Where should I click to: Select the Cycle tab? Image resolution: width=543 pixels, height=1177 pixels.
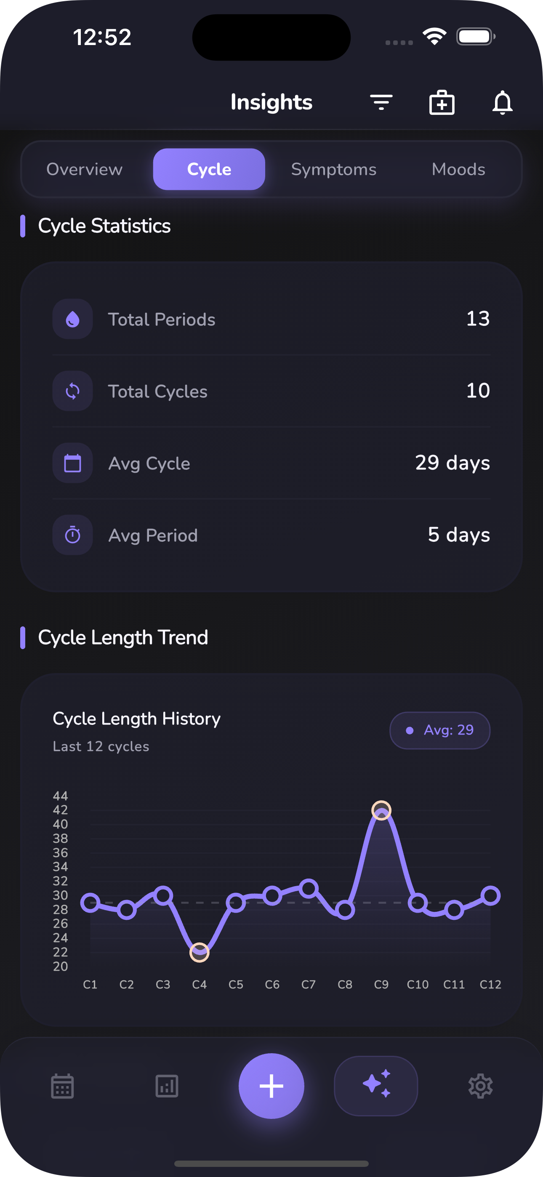click(209, 170)
